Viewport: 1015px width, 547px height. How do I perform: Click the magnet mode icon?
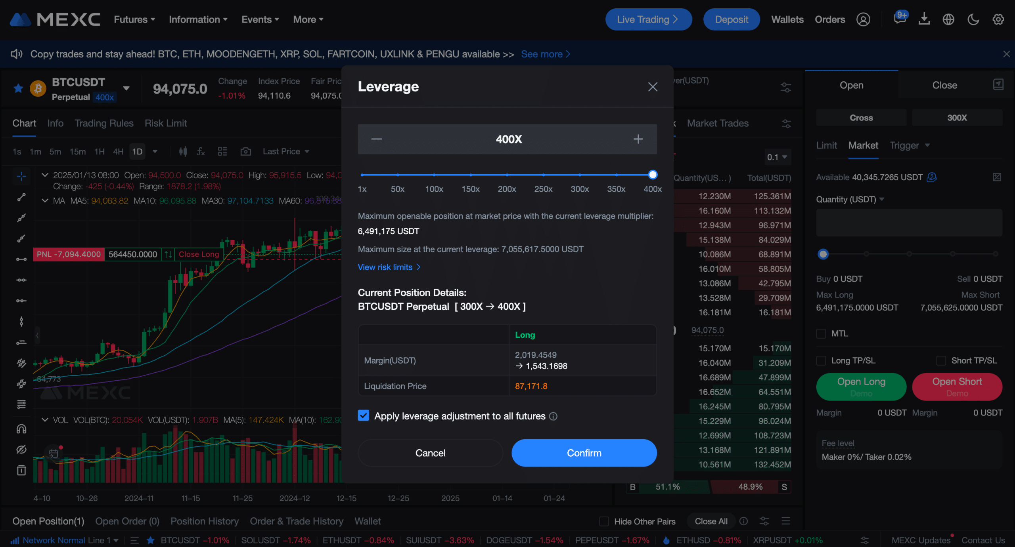tap(21, 429)
